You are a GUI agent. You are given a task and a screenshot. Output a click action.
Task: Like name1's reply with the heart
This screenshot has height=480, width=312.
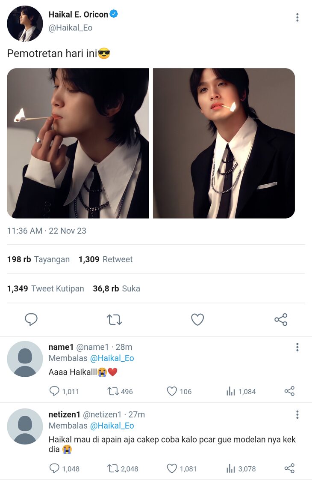[x=172, y=391]
